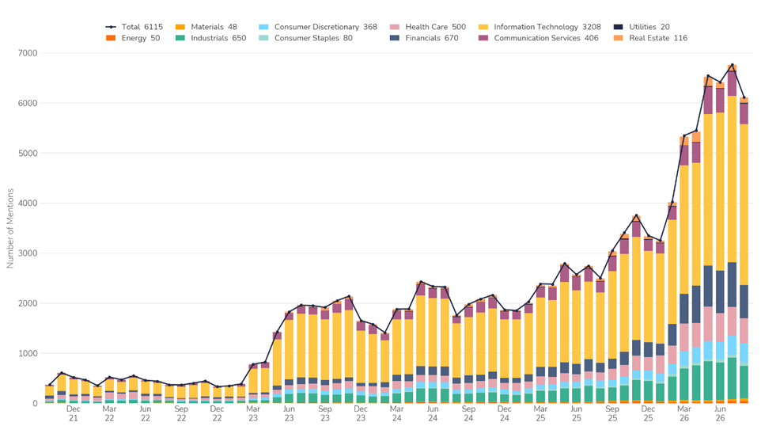Click the Mar 26 x-axis label

(683, 413)
